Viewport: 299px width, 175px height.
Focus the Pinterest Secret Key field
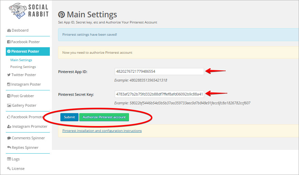tap(159, 94)
